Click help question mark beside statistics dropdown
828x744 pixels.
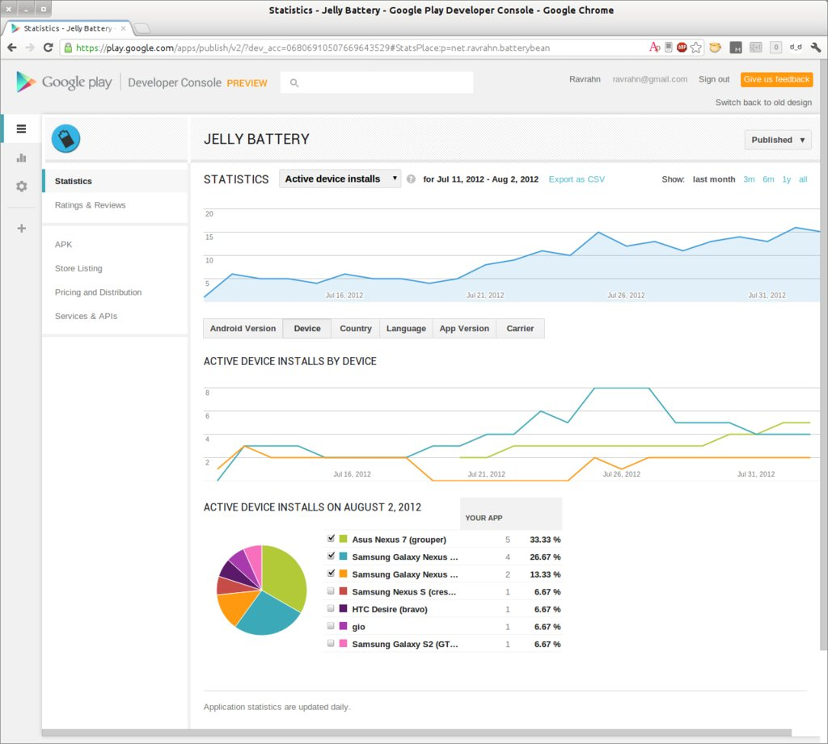tap(411, 179)
